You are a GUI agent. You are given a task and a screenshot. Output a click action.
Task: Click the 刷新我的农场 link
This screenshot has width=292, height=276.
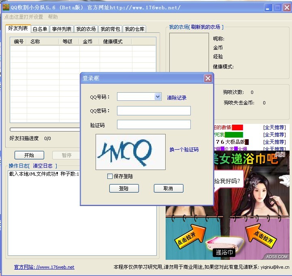click(x=205, y=27)
